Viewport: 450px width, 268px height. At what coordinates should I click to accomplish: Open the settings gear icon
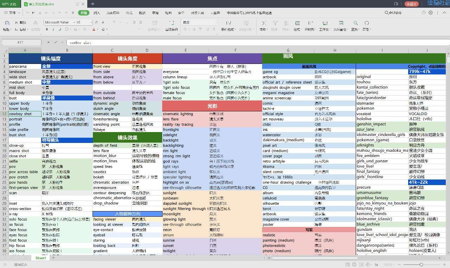point(431,13)
